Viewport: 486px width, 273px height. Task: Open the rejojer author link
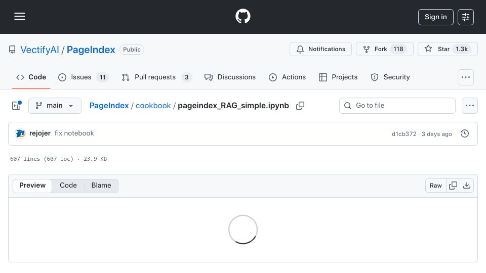pos(39,133)
